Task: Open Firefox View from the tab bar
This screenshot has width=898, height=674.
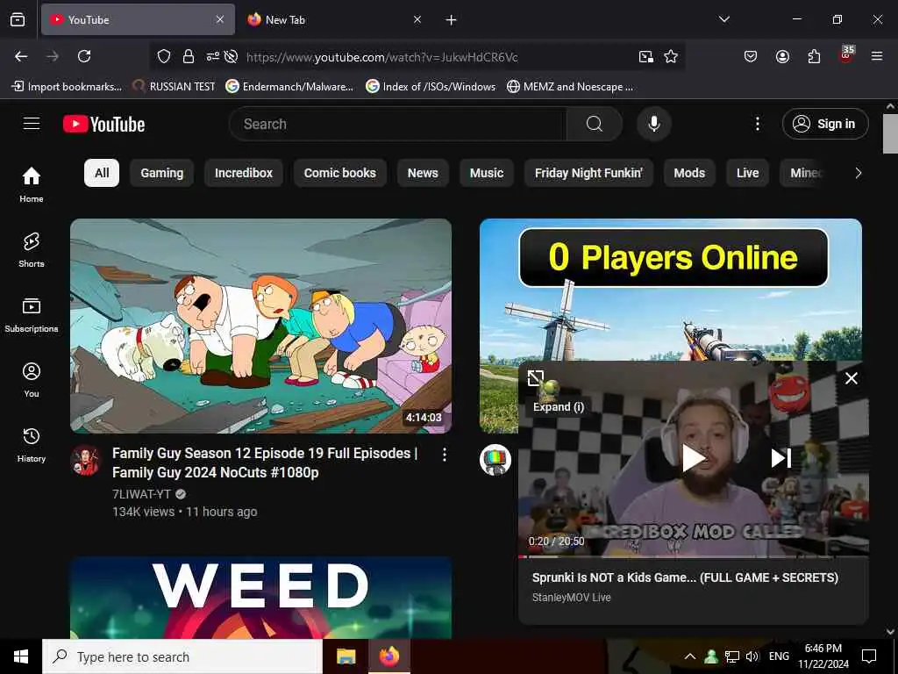Action: [x=18, y=19]
